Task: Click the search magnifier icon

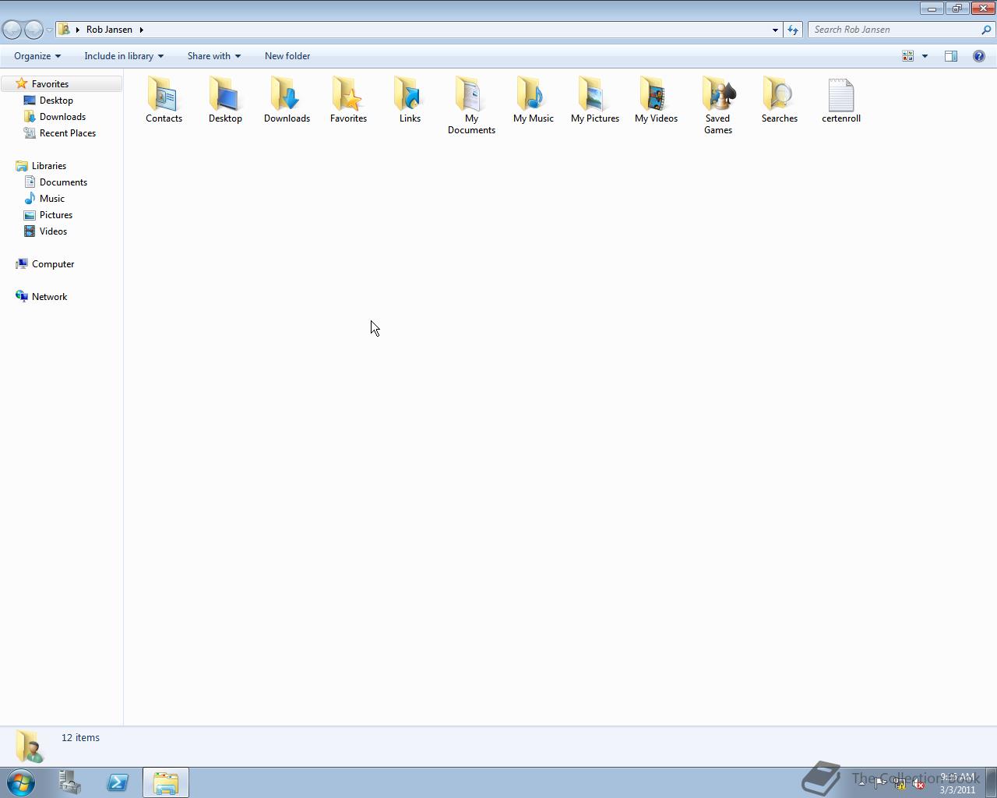Action: (x=987, y=30)
